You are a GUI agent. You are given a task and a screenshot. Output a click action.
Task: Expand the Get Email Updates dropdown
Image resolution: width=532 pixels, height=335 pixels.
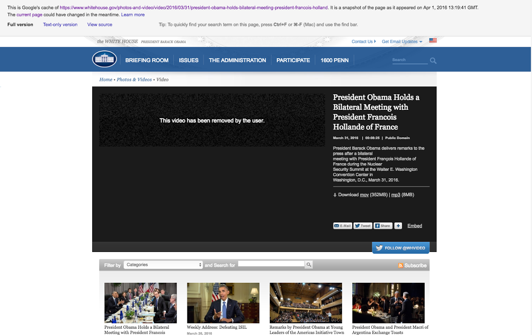point(402,42)
